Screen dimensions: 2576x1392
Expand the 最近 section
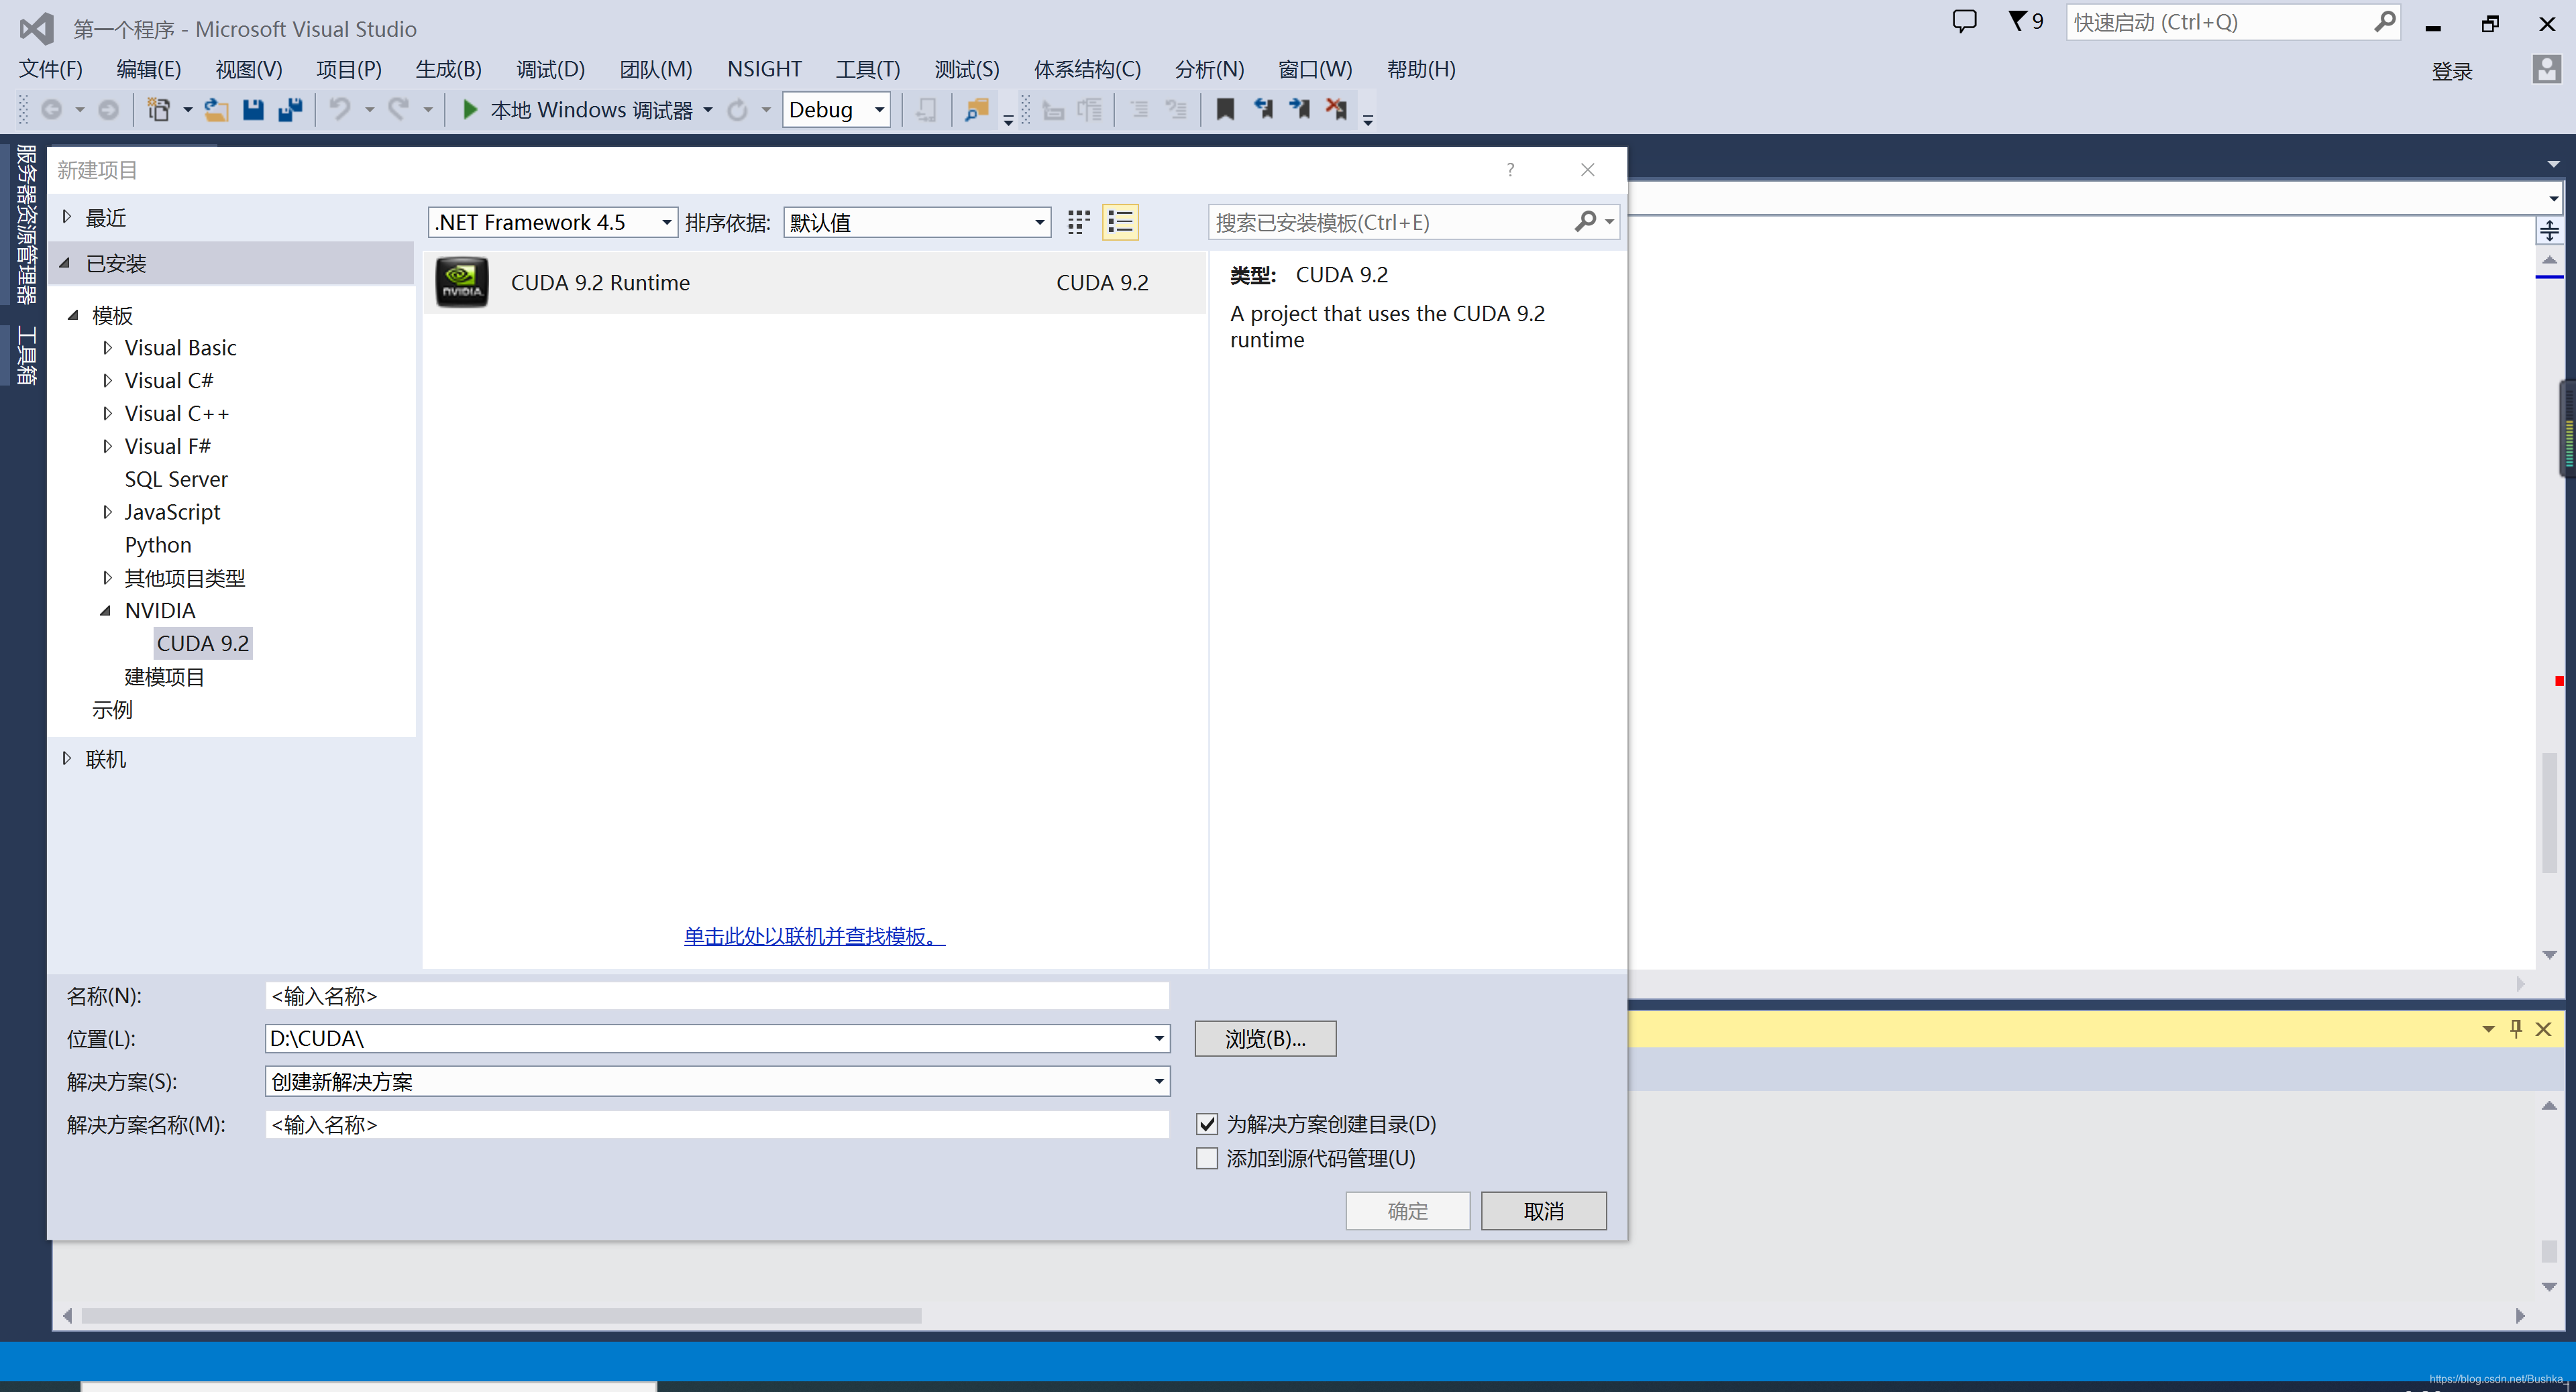pyautogui.click(x=67, y=217)
